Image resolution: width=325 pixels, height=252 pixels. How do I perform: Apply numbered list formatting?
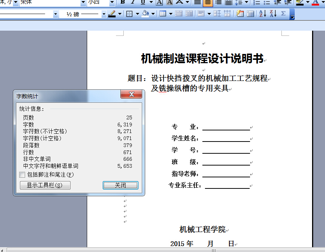coord(257,2)
